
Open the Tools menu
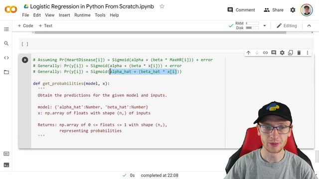pos(100,15)
